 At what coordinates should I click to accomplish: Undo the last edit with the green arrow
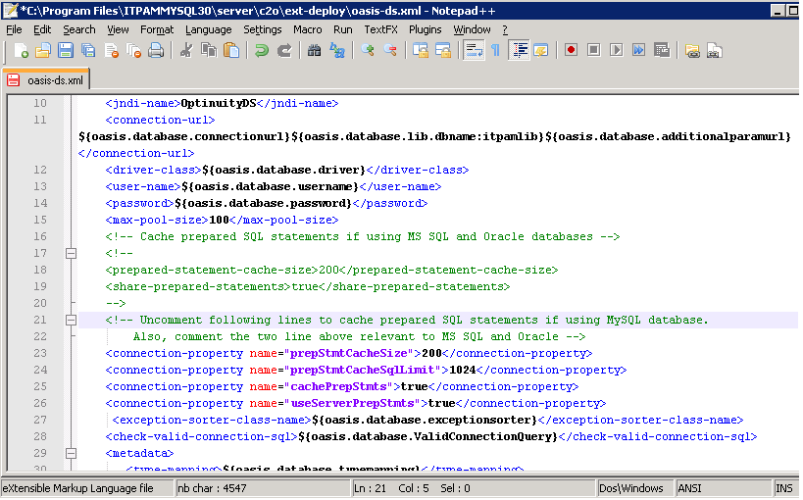(x=261, y=50)
